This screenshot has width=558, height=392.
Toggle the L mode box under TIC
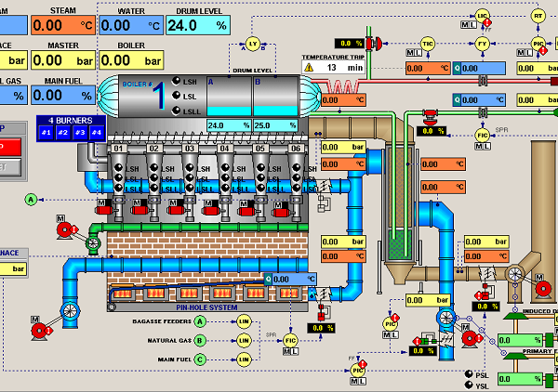(418, 53)
